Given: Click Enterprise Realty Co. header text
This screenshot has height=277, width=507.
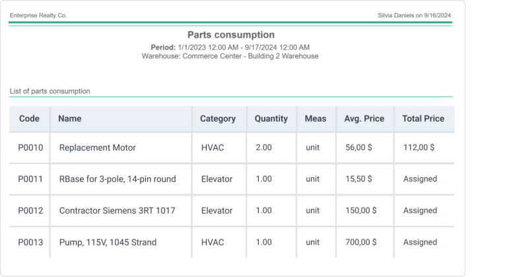Looking at the screenshot, I should tap(38, 15).
